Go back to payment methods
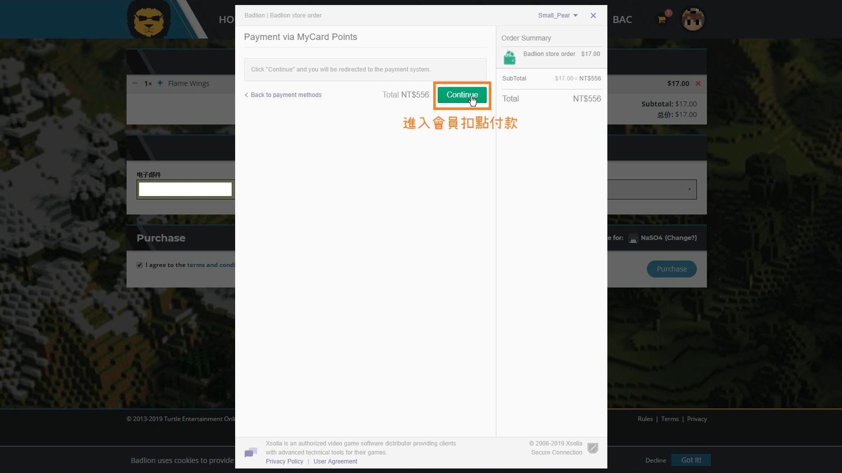842x473 pixels. (283, 95)
